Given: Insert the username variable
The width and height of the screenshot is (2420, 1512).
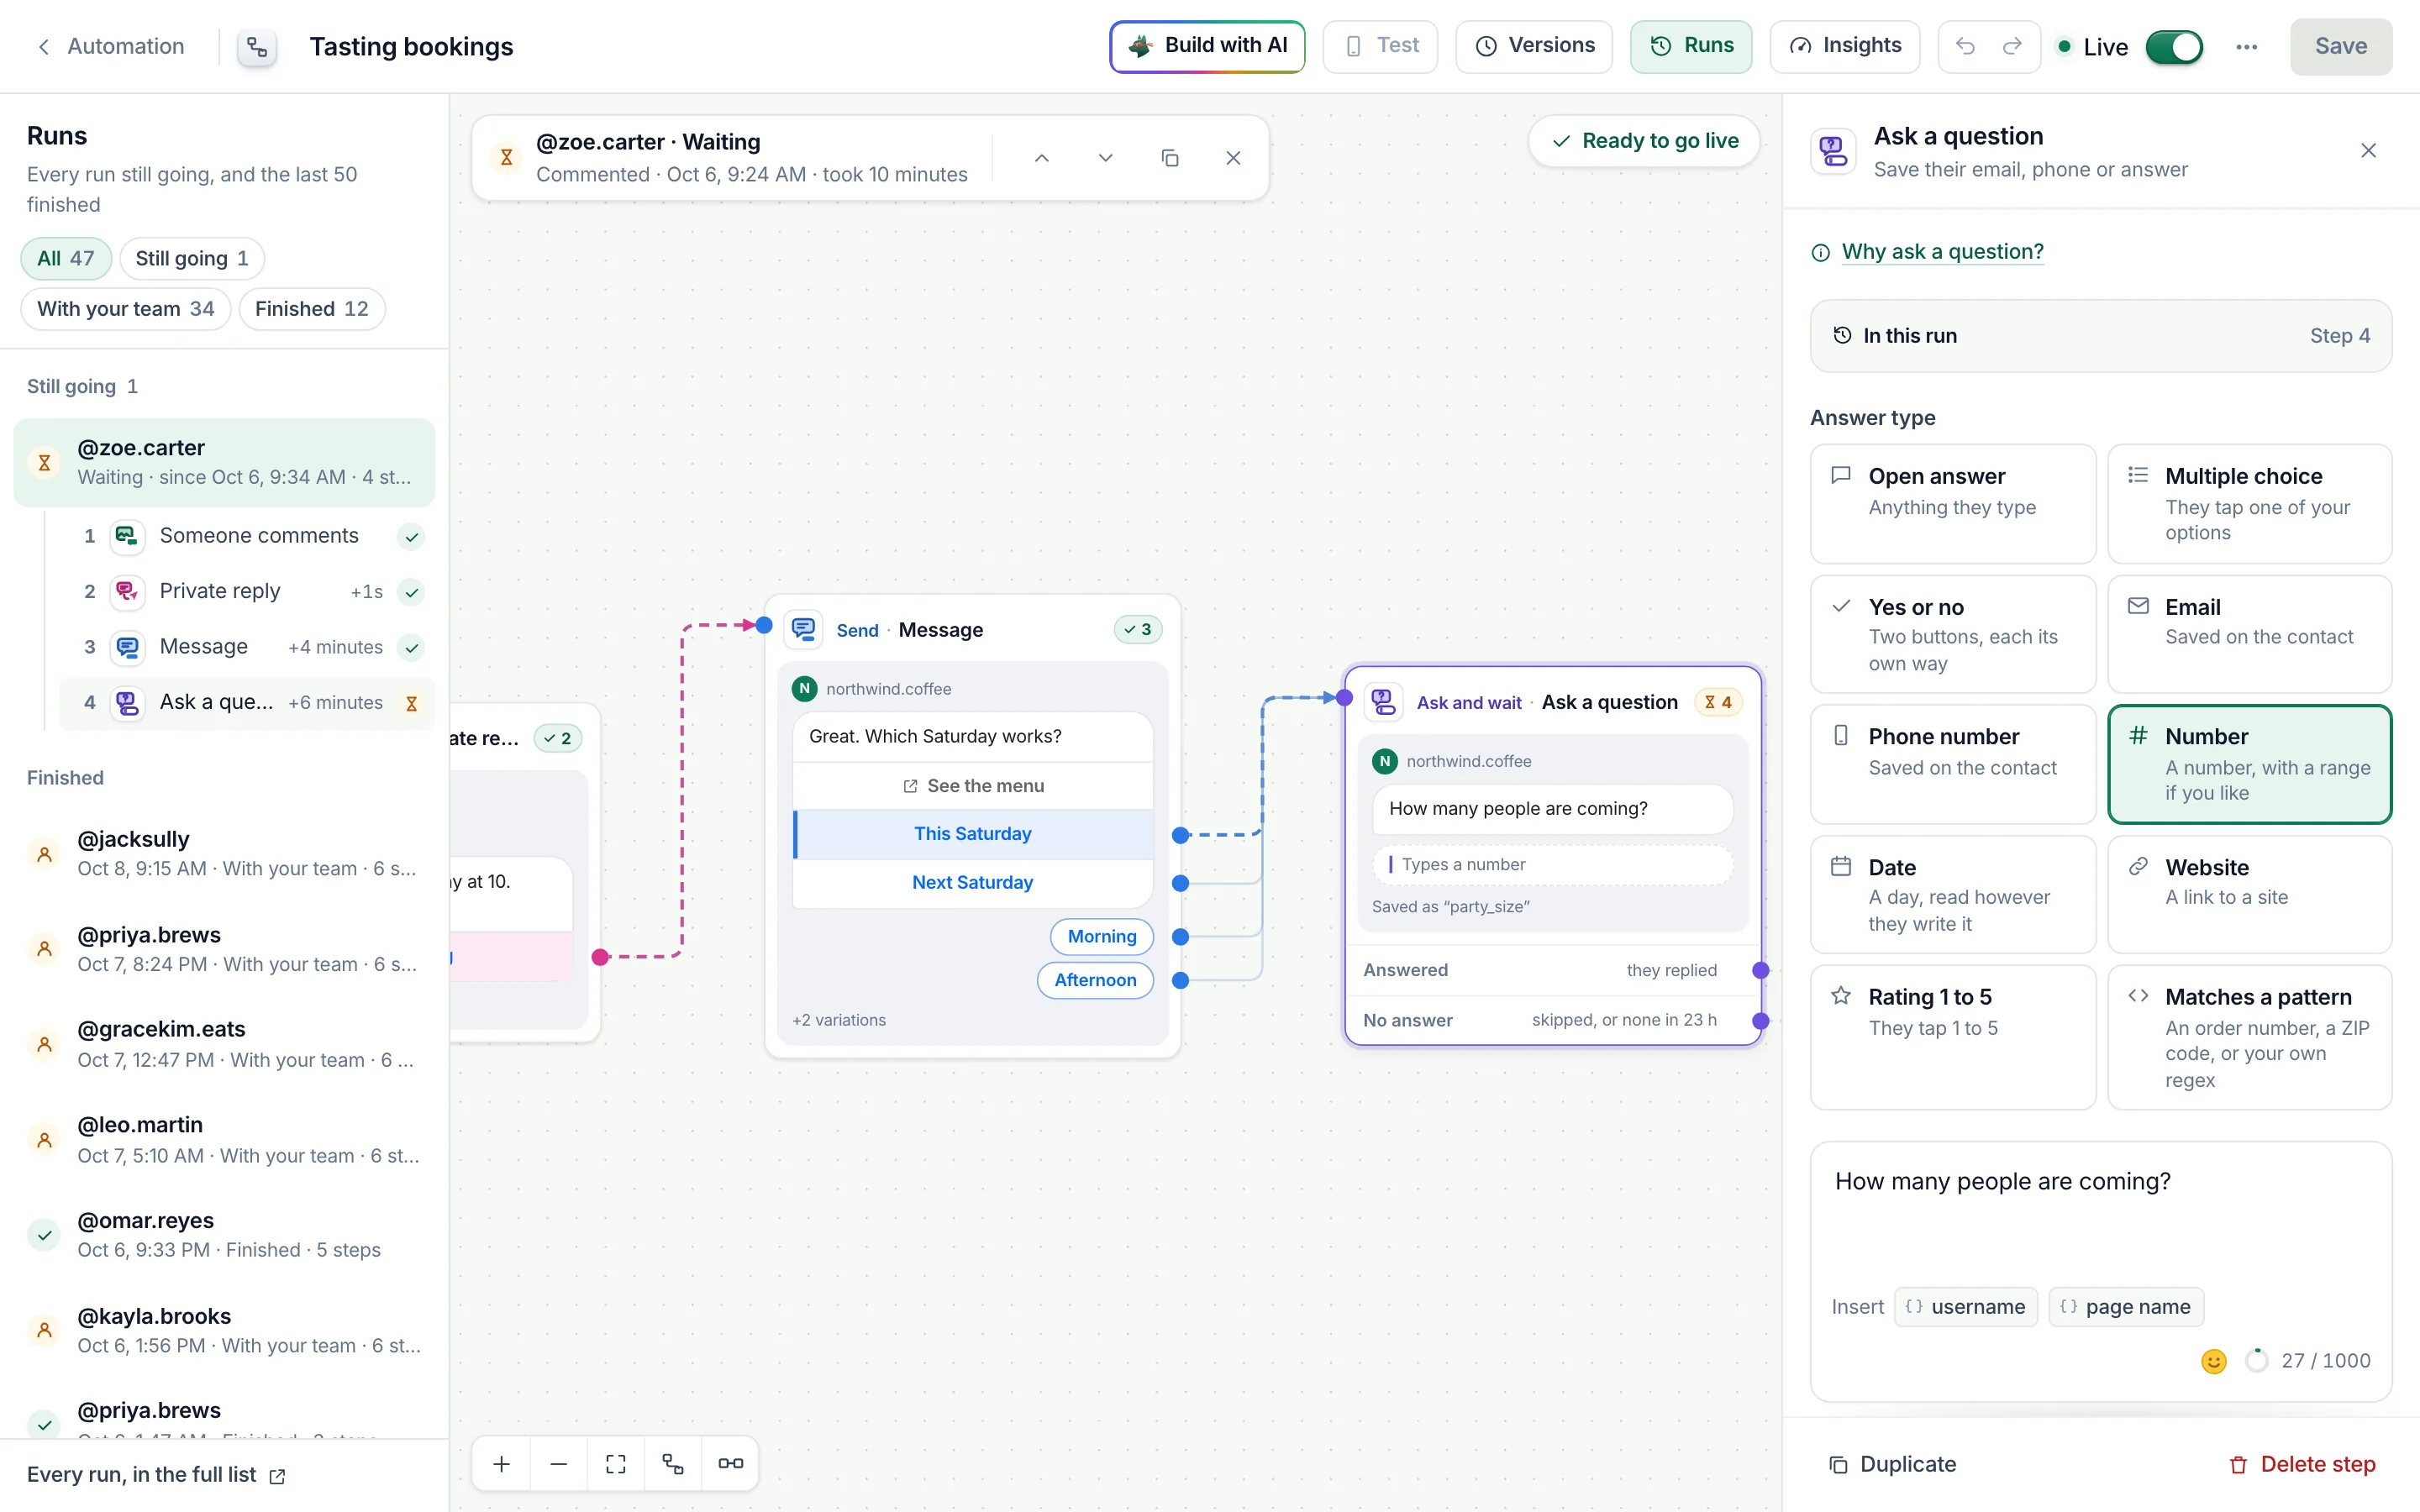Looking at the screenshot, I should (x=1966, y=1307).
